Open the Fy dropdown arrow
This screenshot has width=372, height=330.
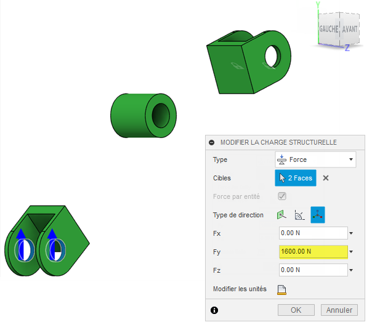point(351,251)
